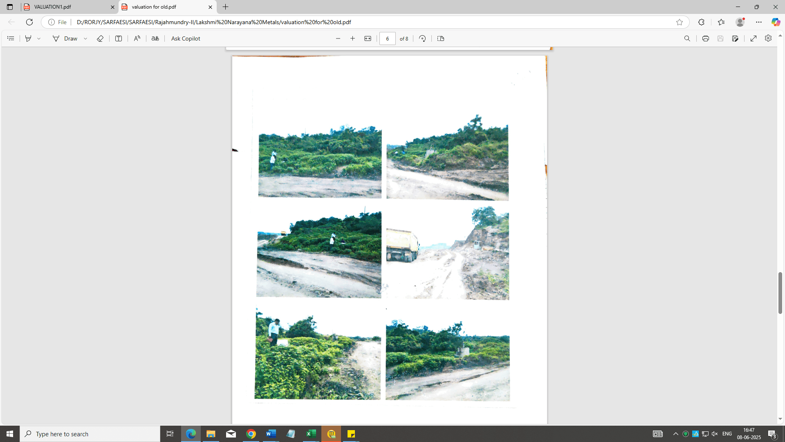The width and height of the screenshot is (785, 442).
Task: Open a new browser tab
Action: coord(226,7)
